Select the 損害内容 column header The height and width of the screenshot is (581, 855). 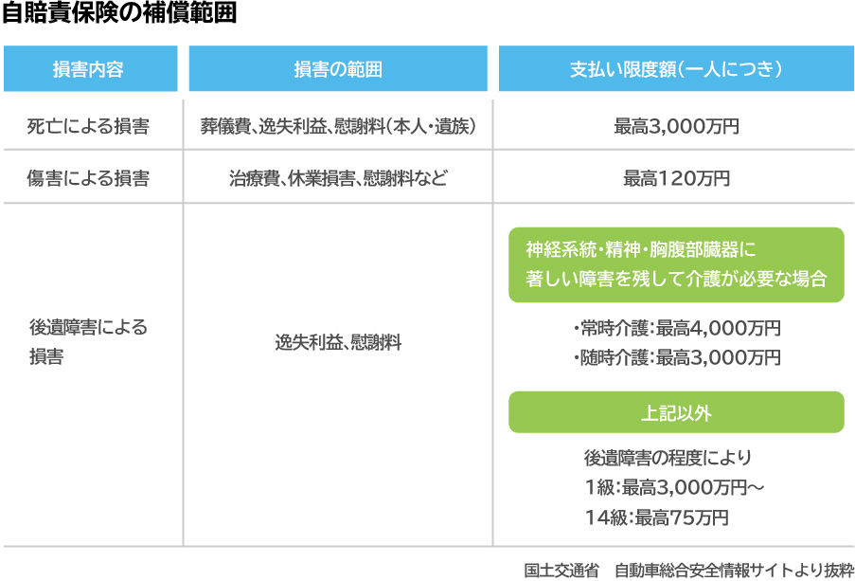(x=90, y=68)
